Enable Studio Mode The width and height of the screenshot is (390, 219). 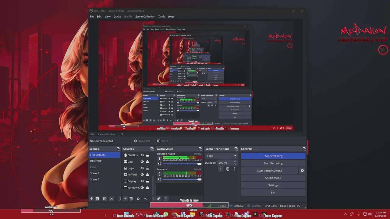point(273,178)
